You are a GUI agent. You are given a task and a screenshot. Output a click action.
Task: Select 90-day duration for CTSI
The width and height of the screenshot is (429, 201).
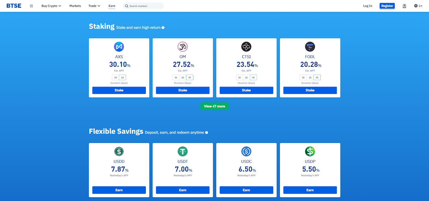click(x=253, y=78)
